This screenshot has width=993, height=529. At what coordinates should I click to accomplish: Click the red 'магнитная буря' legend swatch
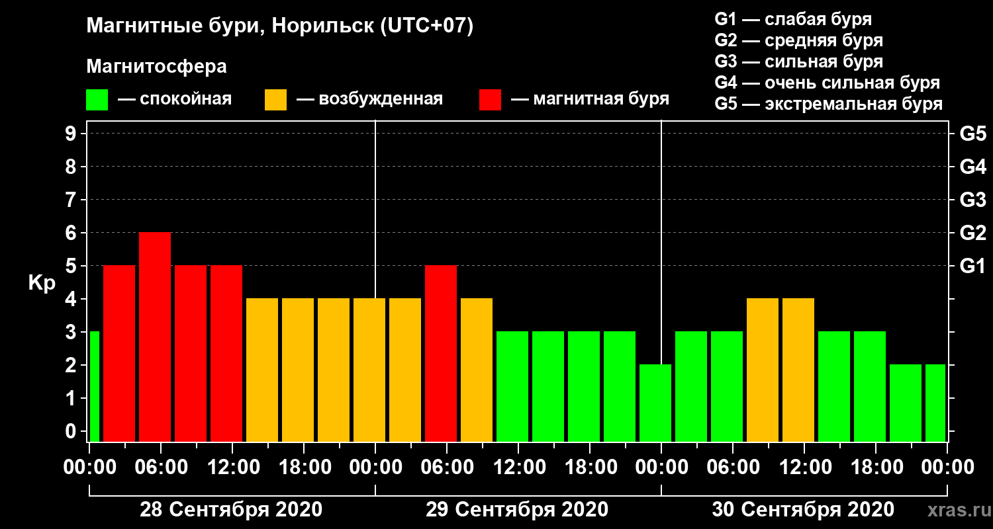(x=490, y=100)
